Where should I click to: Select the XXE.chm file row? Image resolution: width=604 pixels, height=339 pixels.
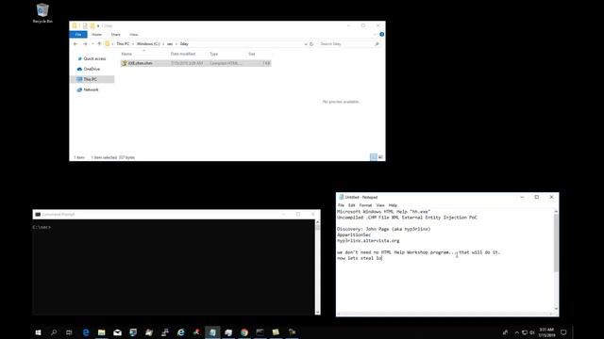(x=195, y=63)
